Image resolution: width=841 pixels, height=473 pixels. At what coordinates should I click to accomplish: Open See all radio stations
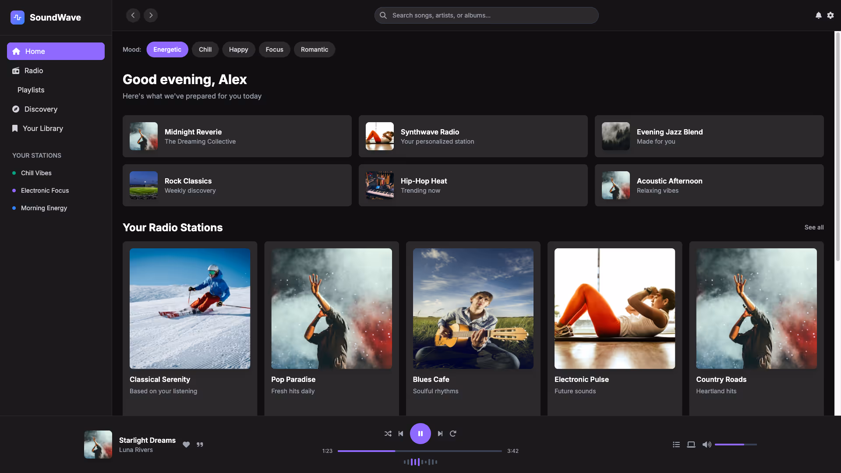pos(813,227)
